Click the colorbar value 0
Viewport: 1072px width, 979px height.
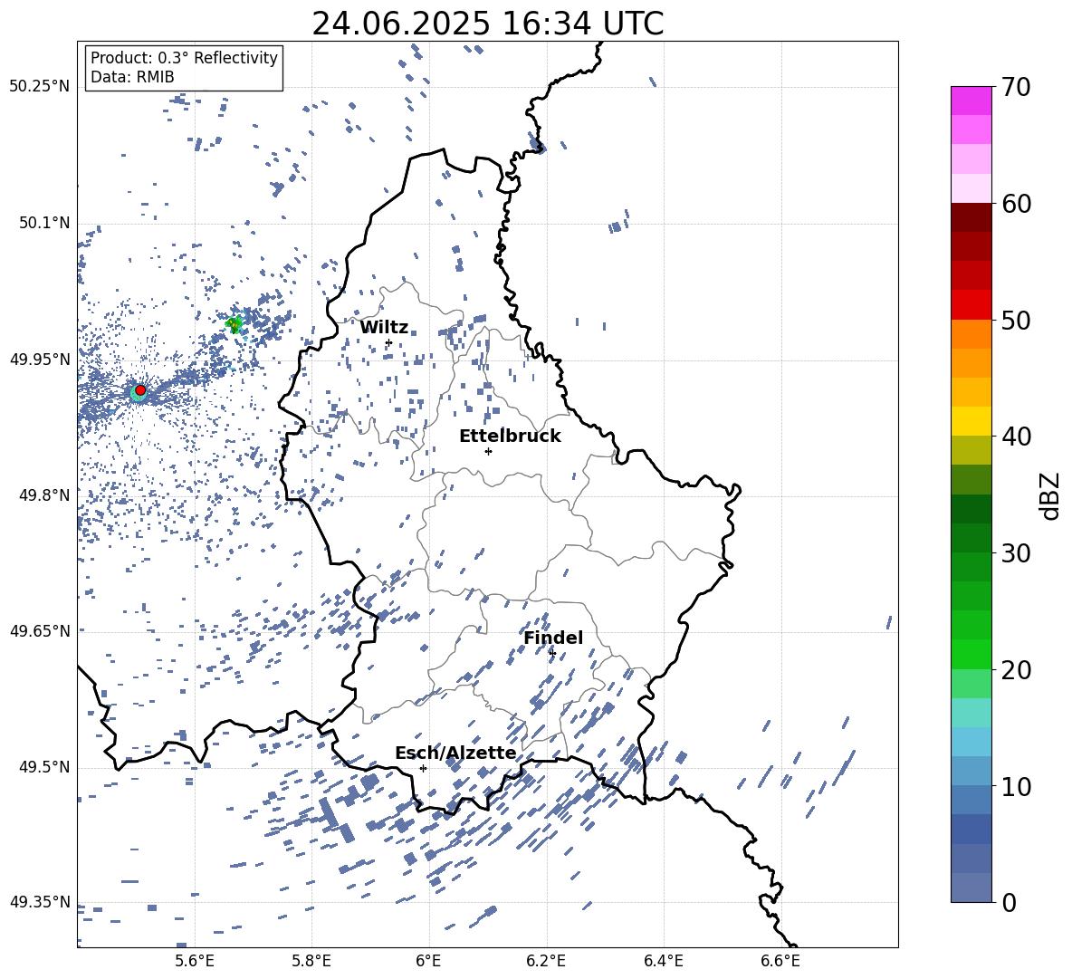(x=1010, y=902)
